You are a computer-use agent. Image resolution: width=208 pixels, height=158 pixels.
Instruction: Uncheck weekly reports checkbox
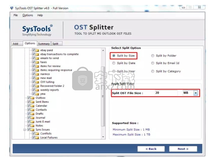[x=33, y=90]
